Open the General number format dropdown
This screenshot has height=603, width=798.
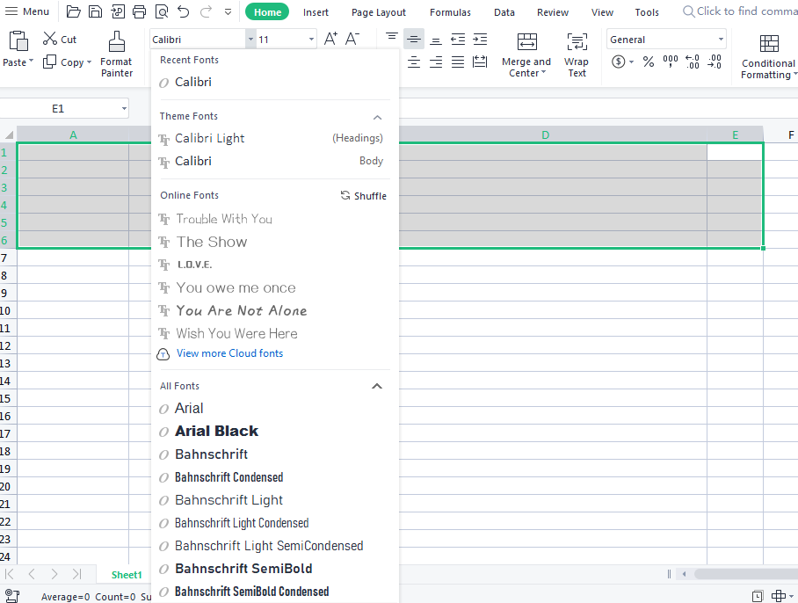point(666,39)
